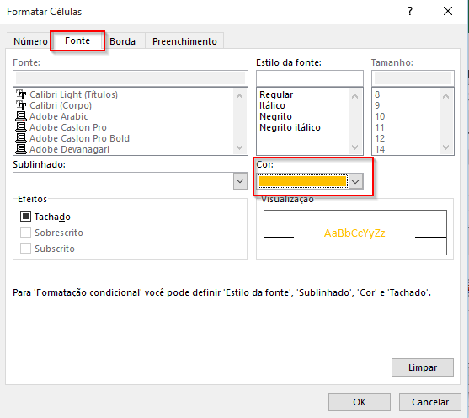
Task: Click the TrueType icon beside Calibri Light
Action: [21, 94]
